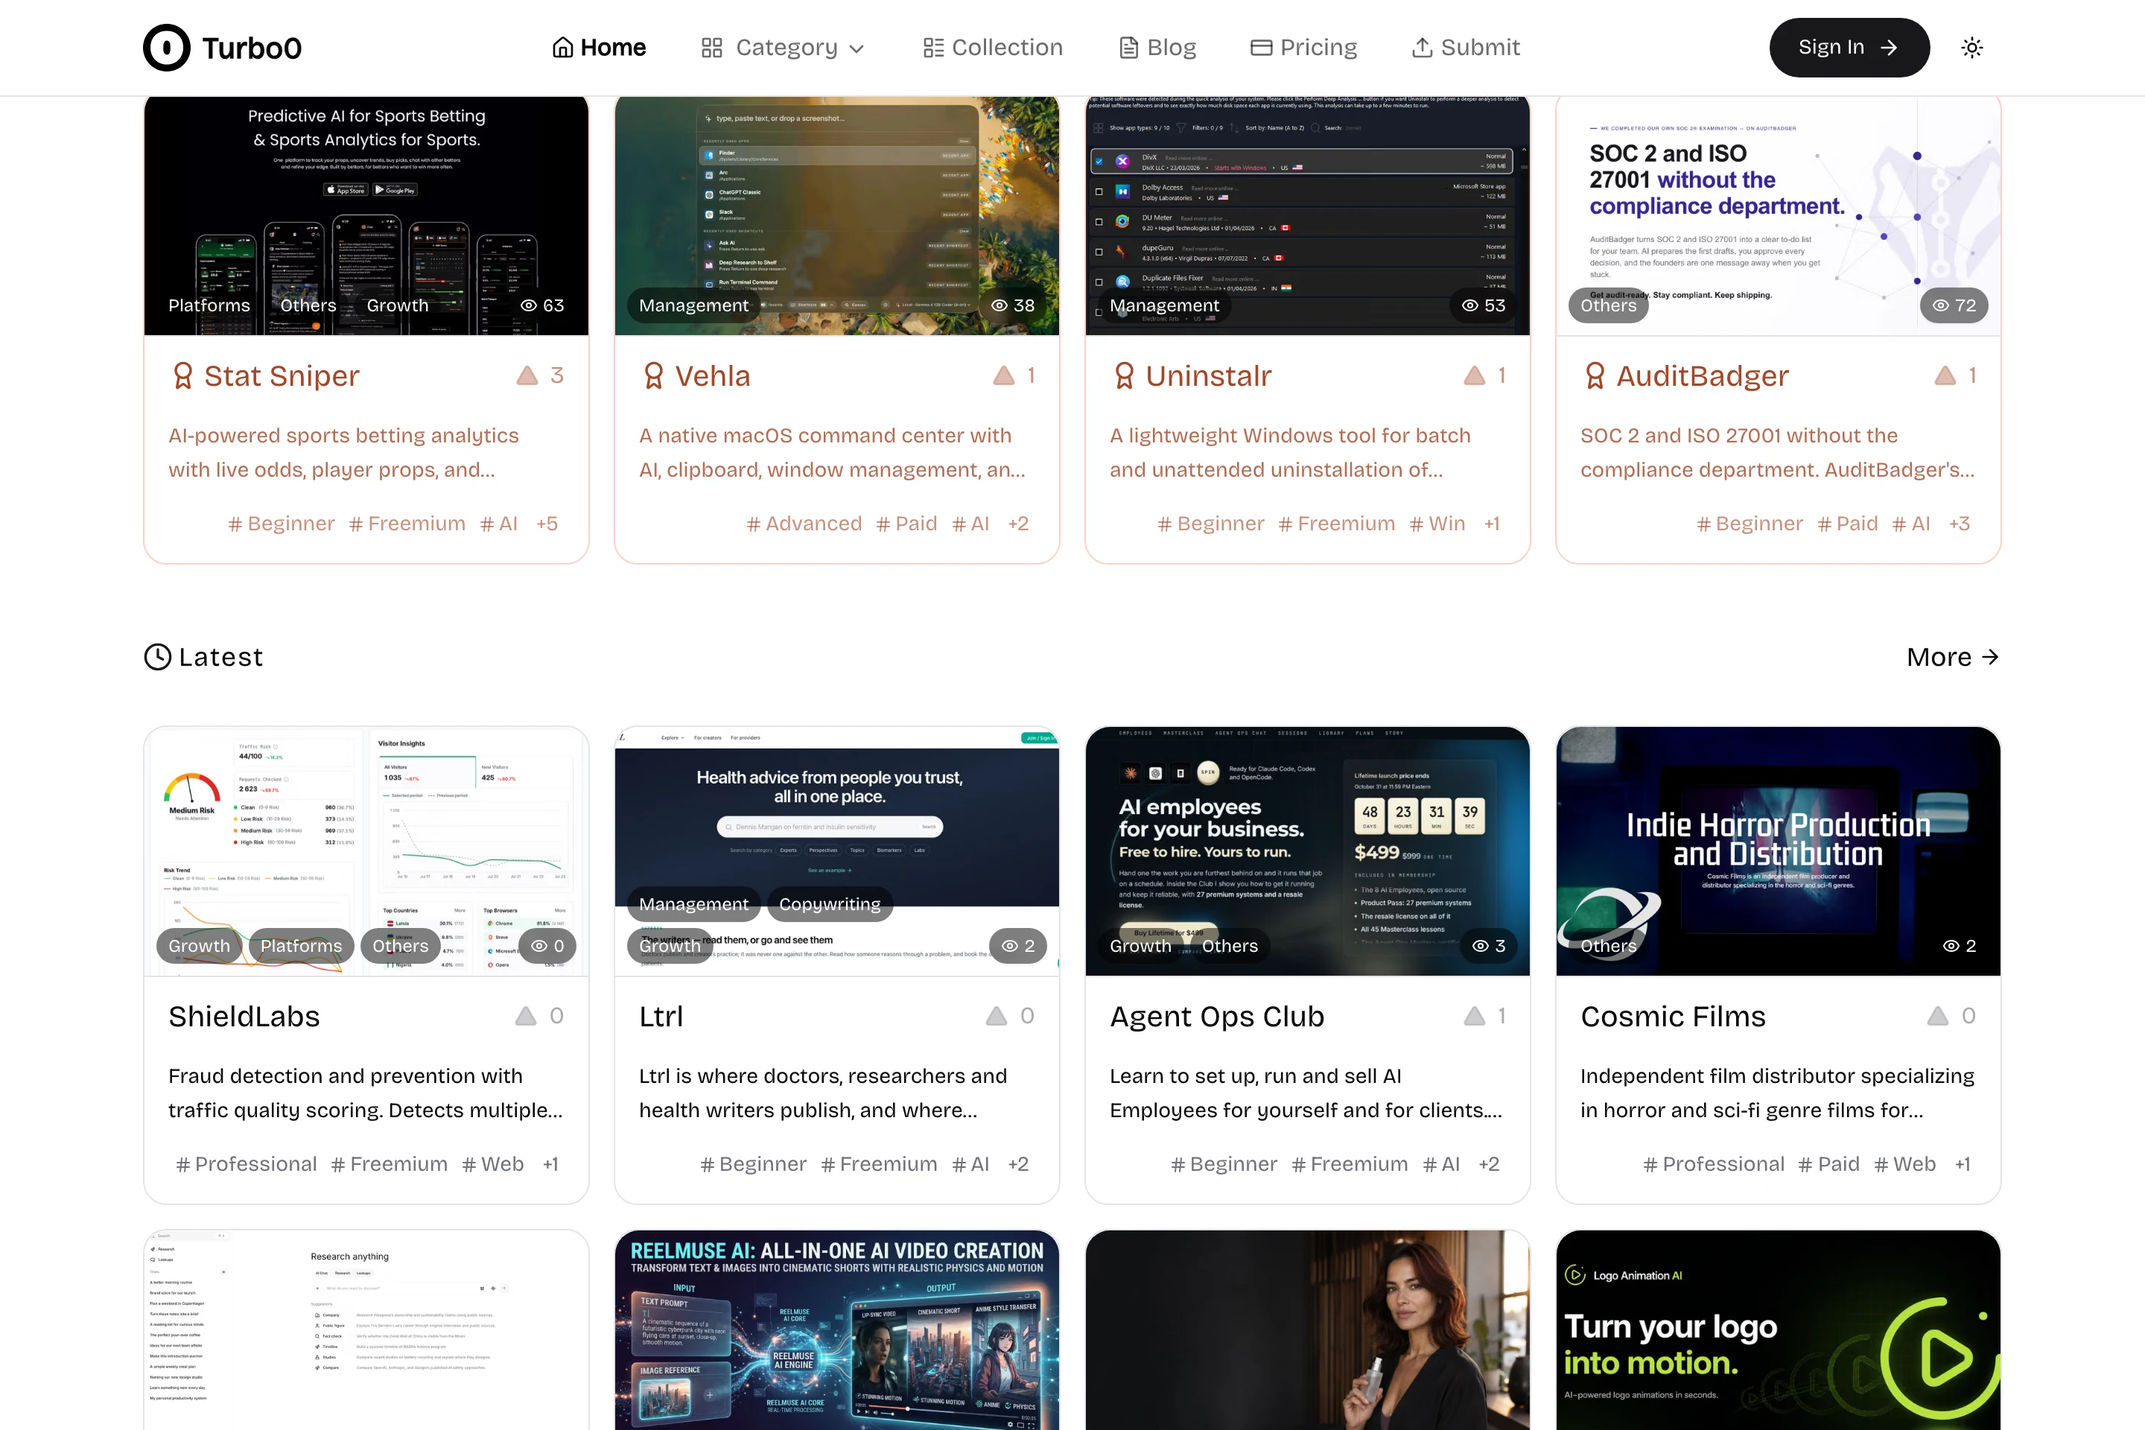Open the Logo Animation AI thumbnail
The image size is (2145, 1430).
tap(1779, 1329)
